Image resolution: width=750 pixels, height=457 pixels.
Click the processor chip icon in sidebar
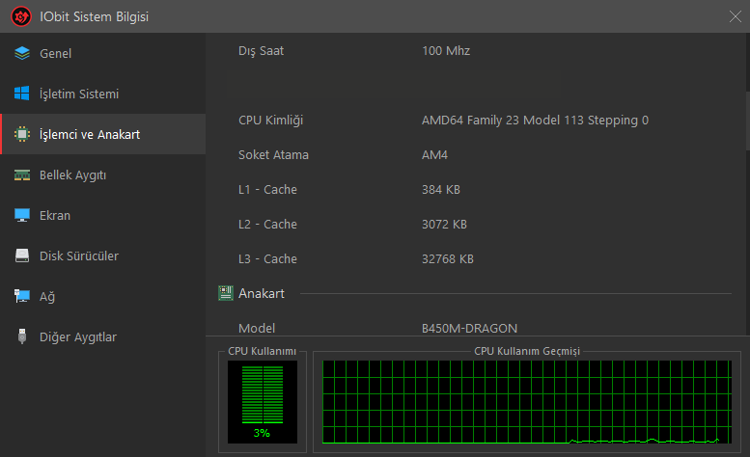point(22,134)
